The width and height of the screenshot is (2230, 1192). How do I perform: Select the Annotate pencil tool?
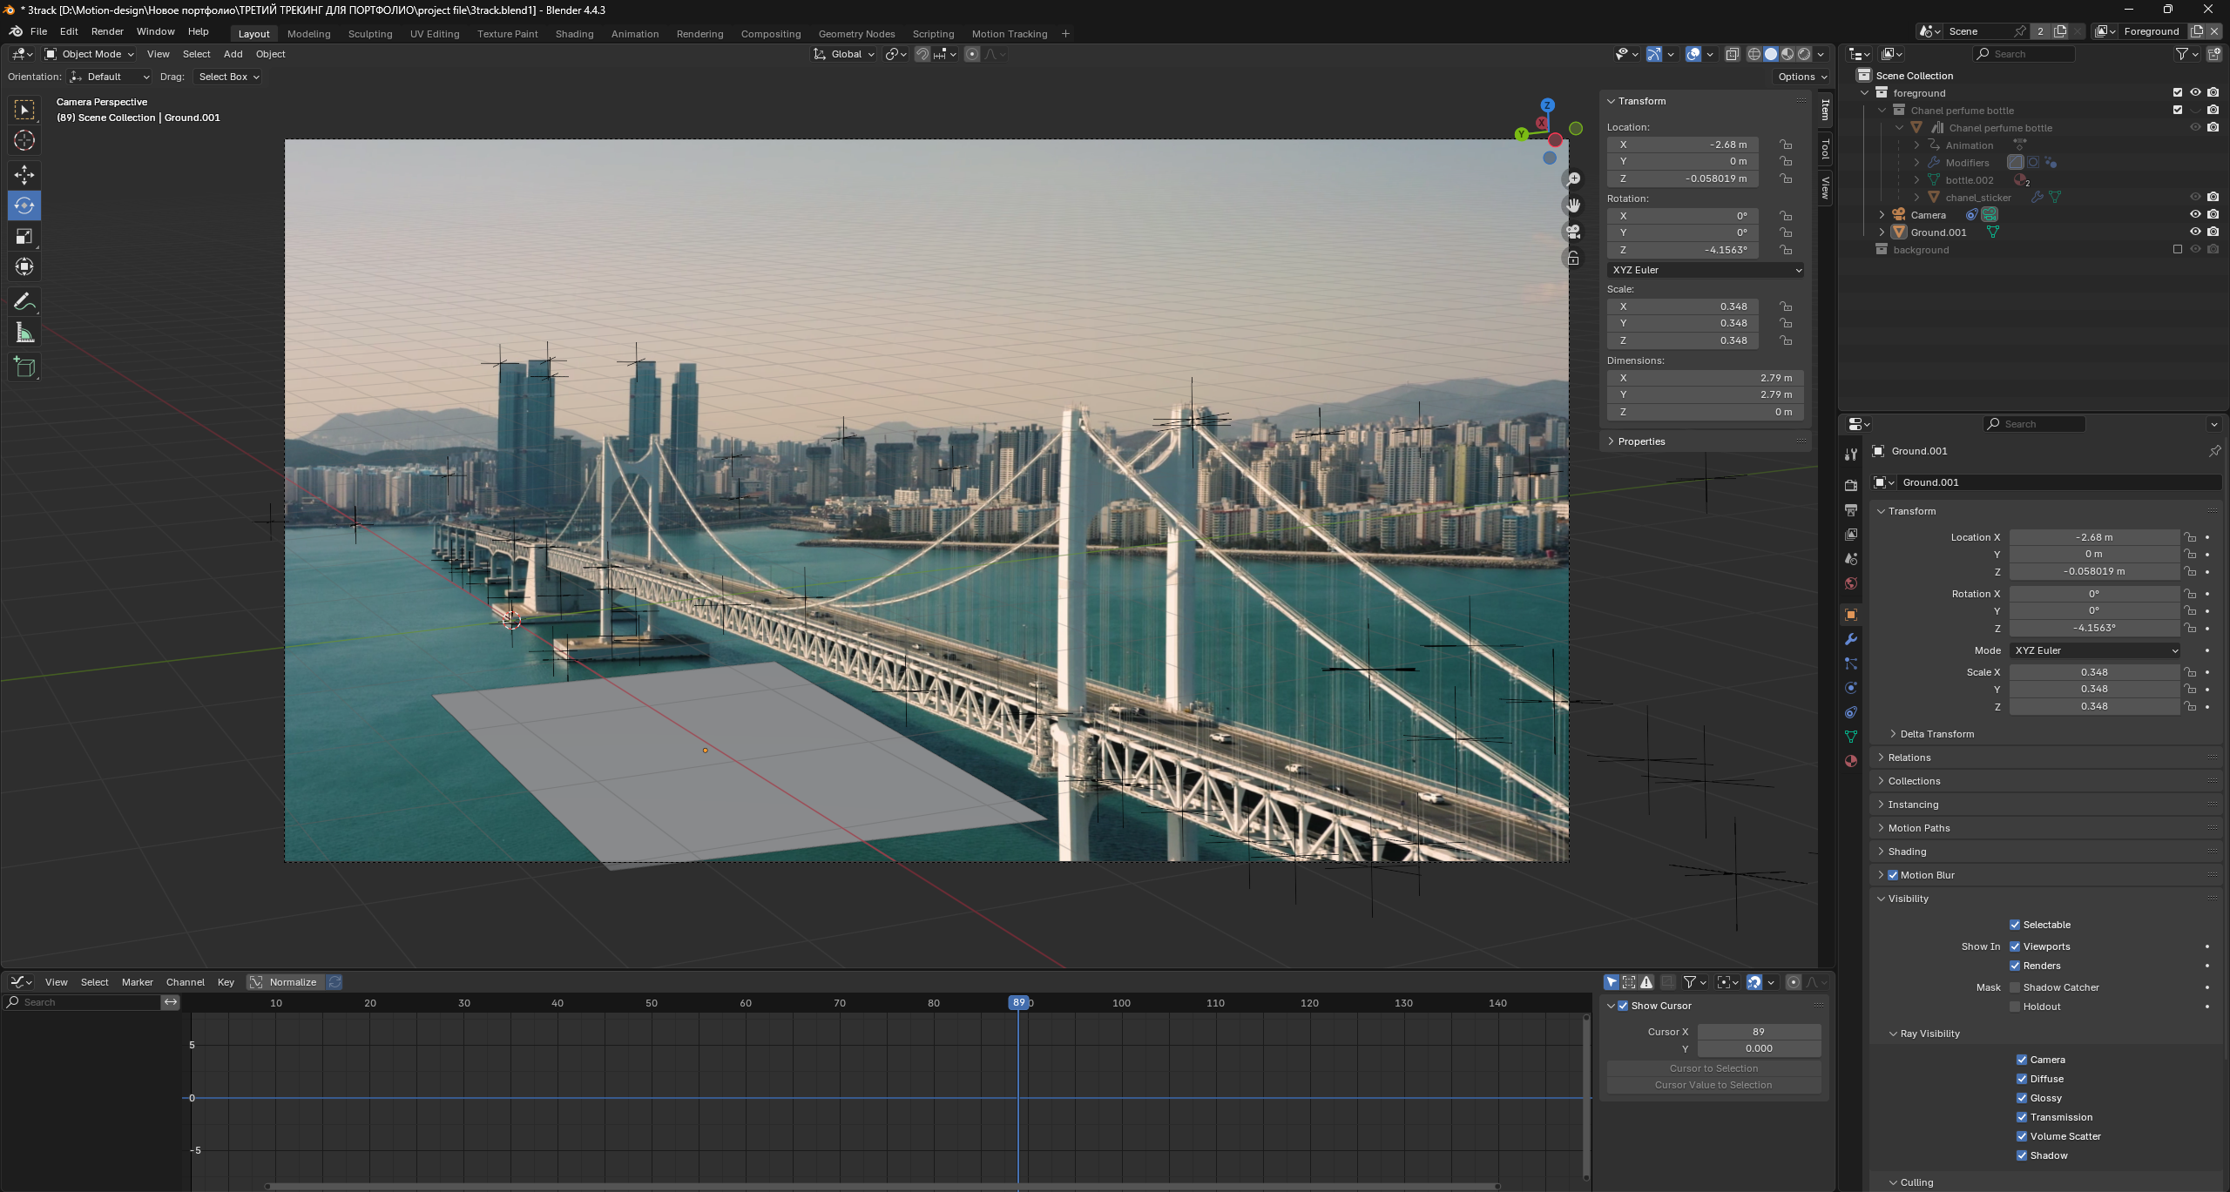(24, 302)
